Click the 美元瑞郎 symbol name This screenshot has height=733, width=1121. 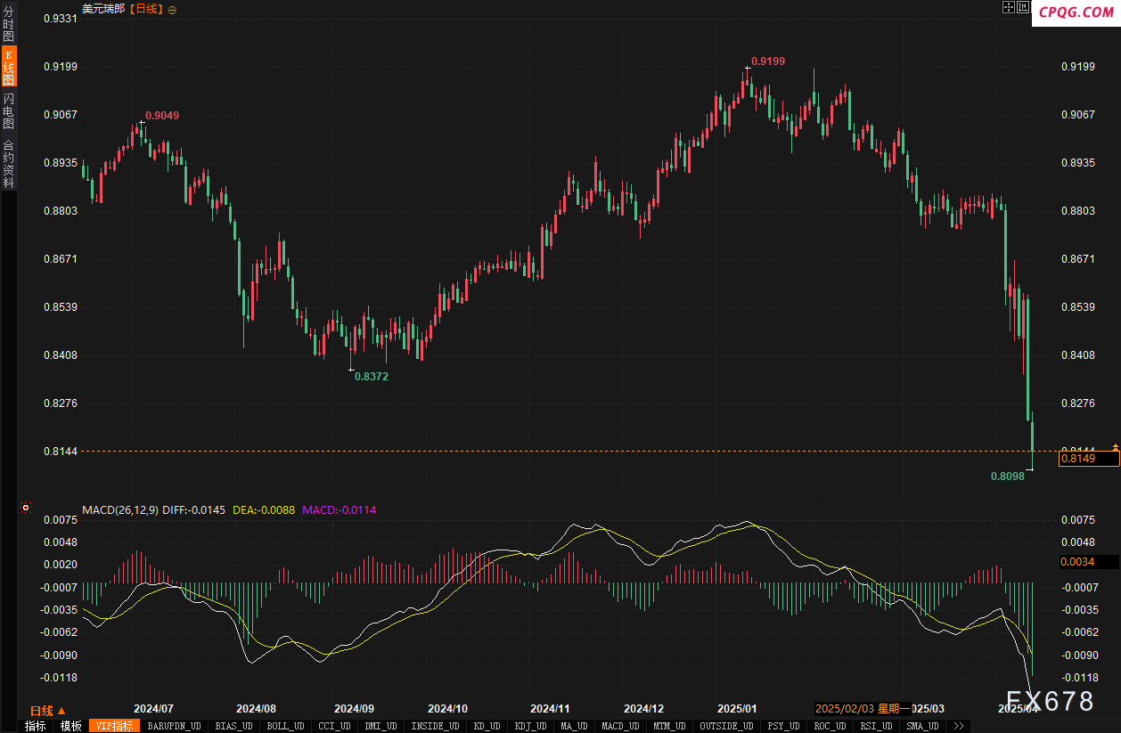[x=103, y=9]
